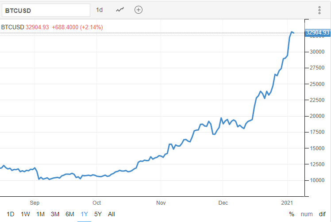Screen dimensions: 331x222
Task: Click the 15000 price axis label
Action: (317, 148)
